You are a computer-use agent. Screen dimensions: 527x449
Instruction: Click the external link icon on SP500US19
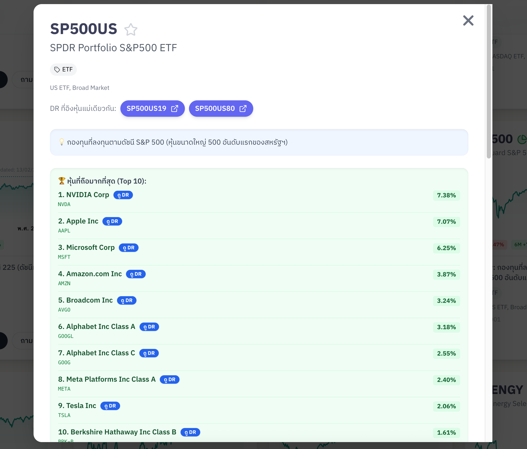tap(175, 109)
